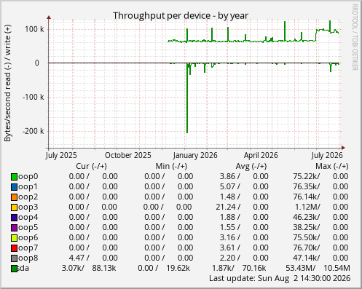The image size is (362, 289).
Task: Click the '19.62k' min write value for sda
Action: coord(178,268)
